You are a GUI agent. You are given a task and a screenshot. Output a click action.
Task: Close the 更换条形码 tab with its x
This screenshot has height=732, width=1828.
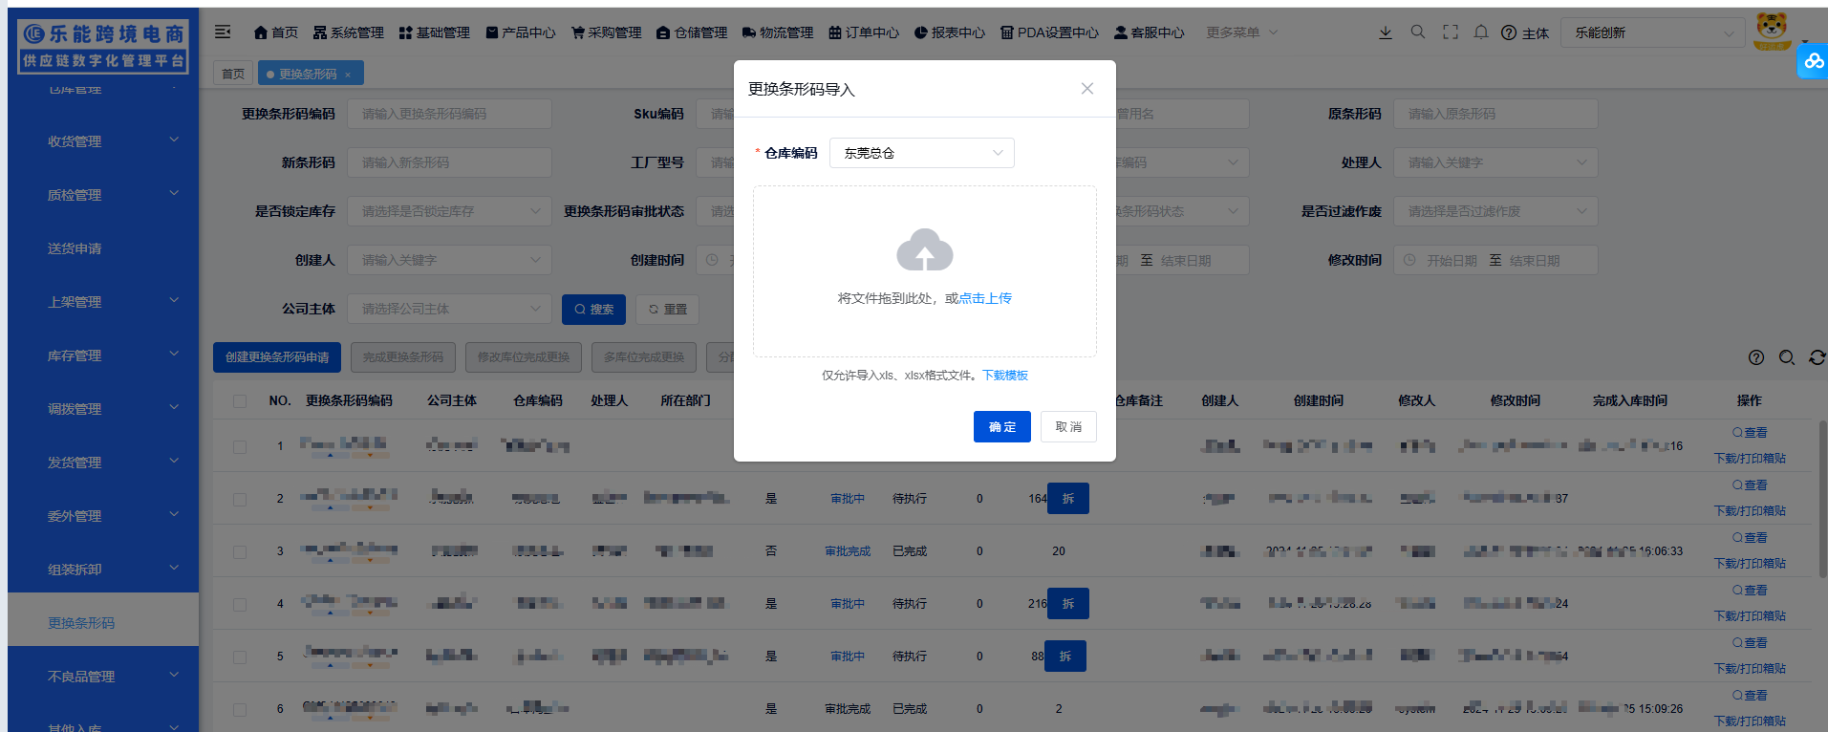[x=348, y=75]
